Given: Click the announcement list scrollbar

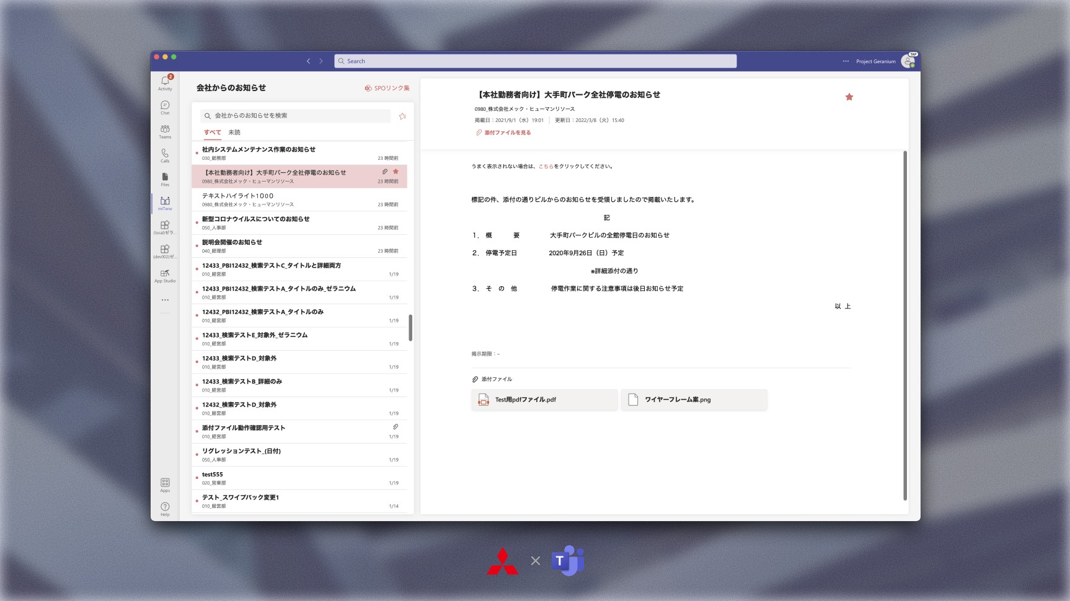Looking at the screenshot, I should 410,328.
